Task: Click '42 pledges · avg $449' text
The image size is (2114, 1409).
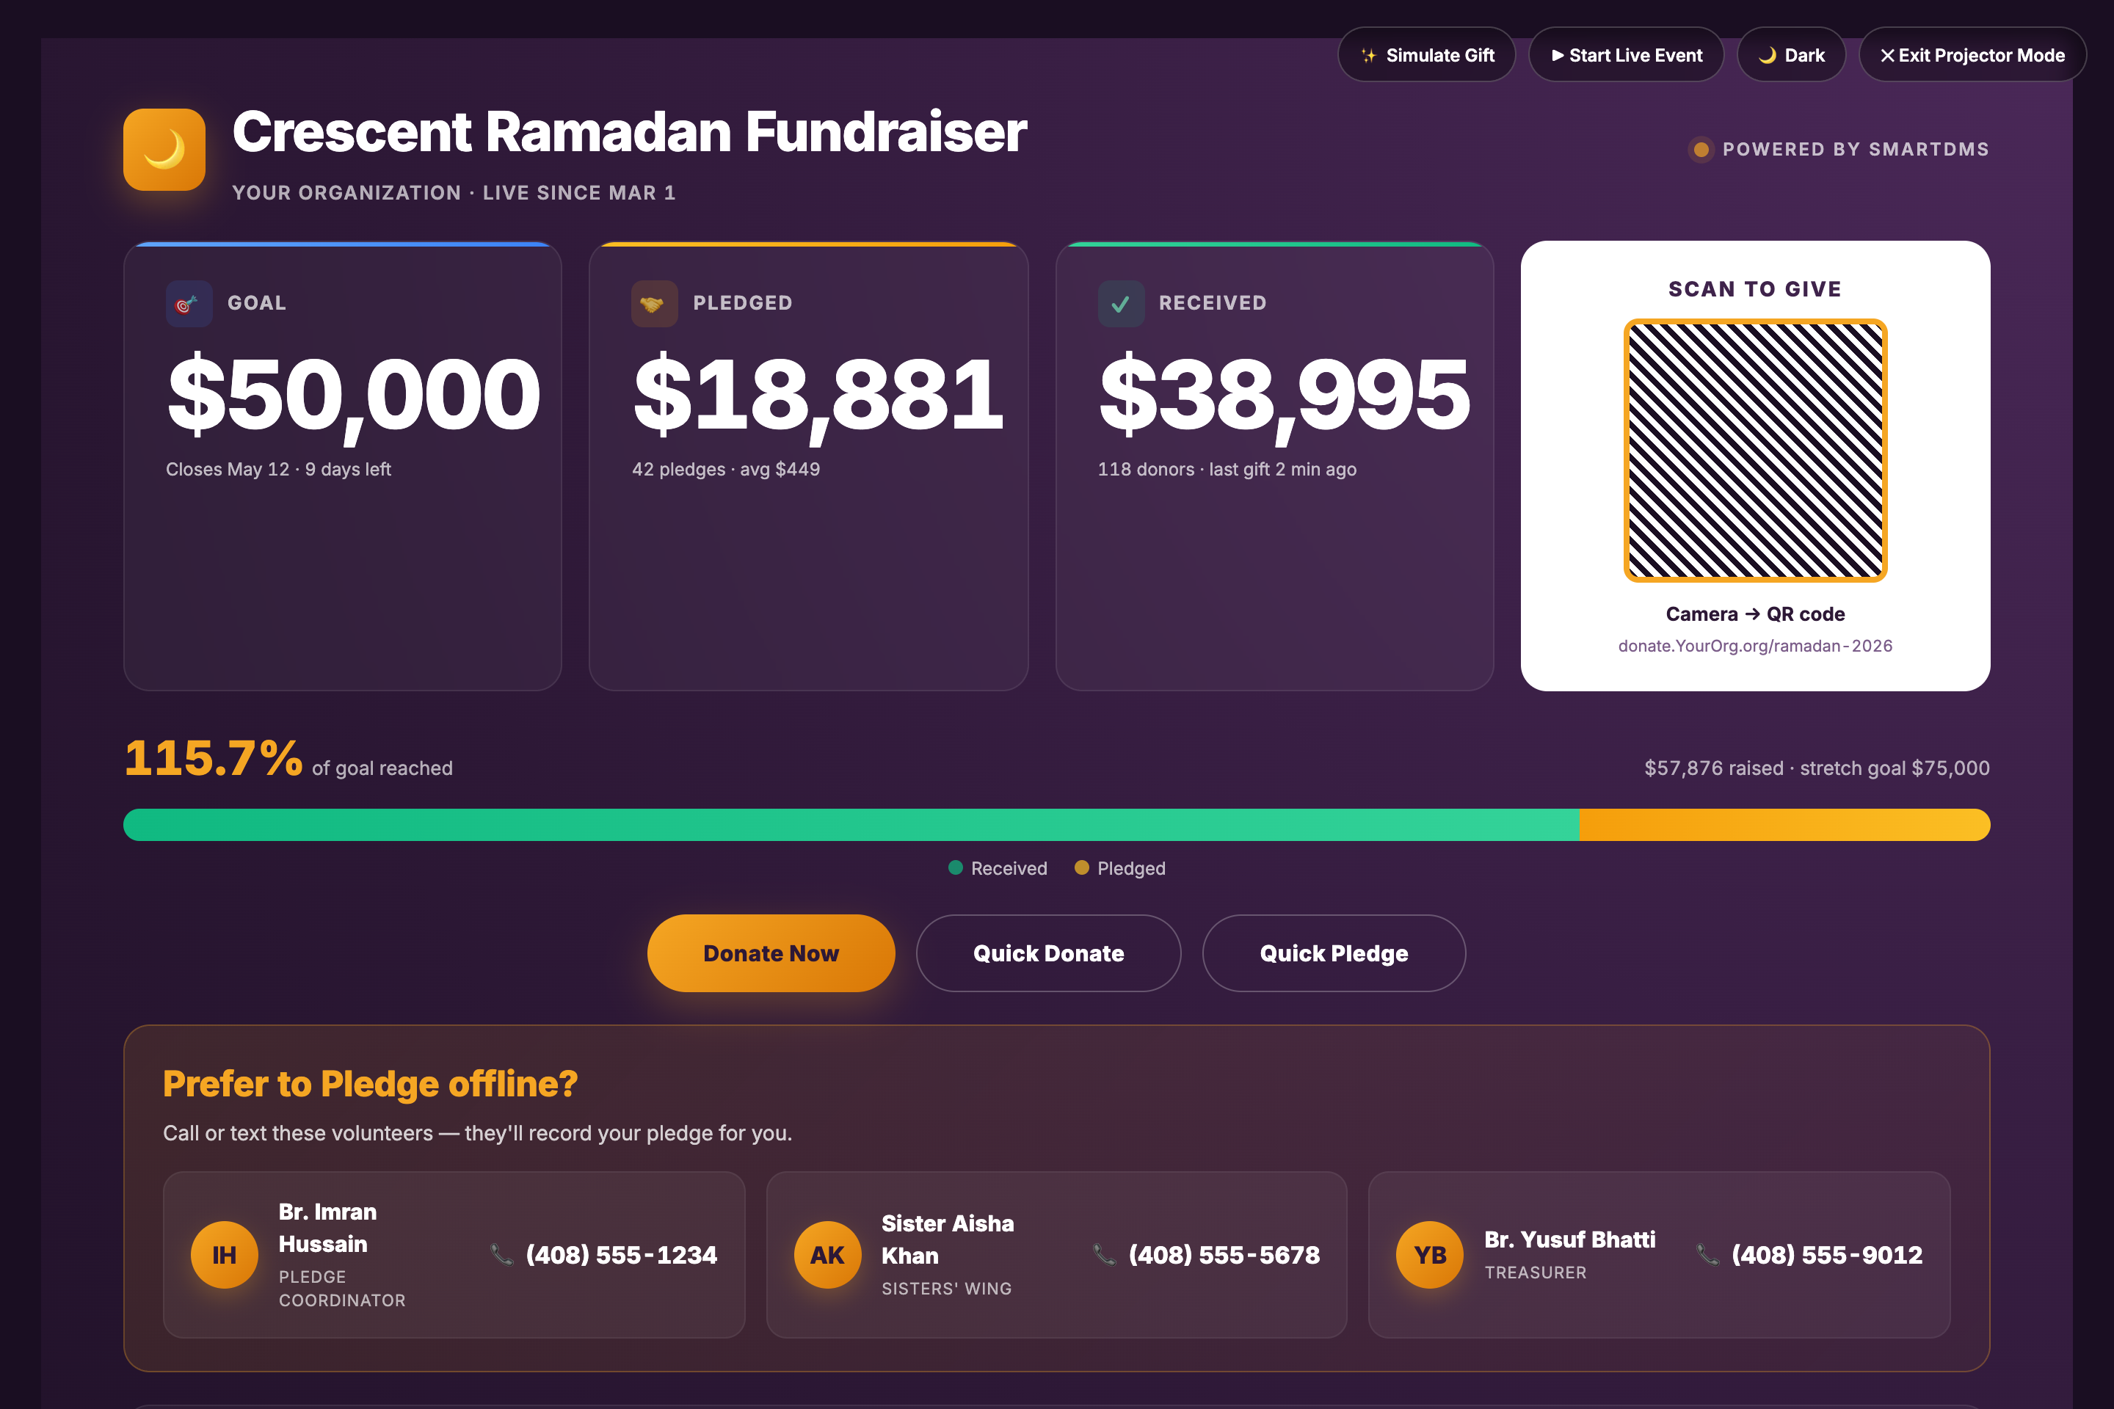Action: click(x=725, y=469)
